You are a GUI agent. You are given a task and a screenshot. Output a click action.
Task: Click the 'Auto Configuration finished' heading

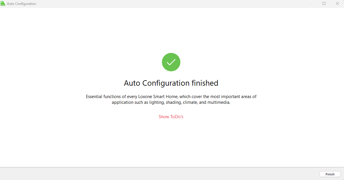(171, 83)
